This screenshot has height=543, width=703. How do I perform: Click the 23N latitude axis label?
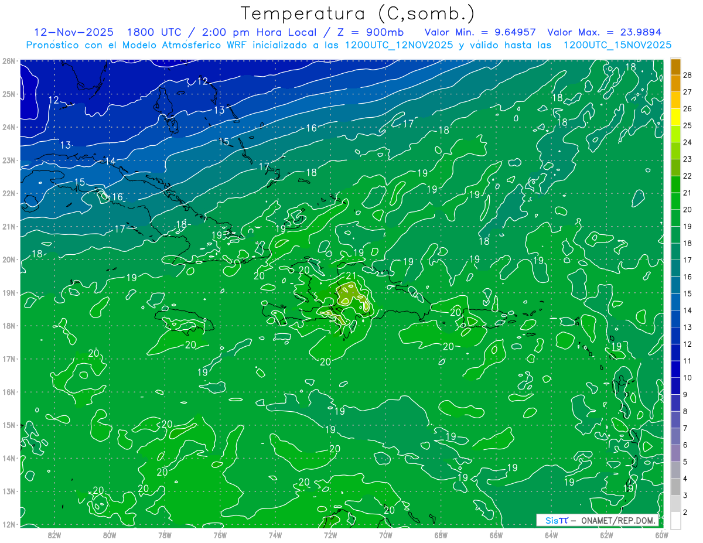[9, 160]
